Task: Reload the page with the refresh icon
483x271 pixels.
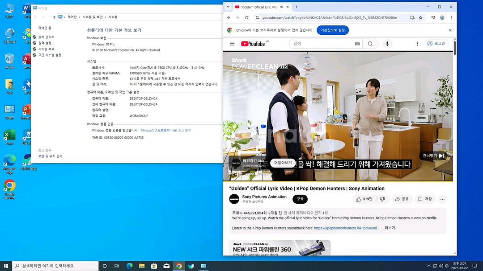Action: coord(247,17)
